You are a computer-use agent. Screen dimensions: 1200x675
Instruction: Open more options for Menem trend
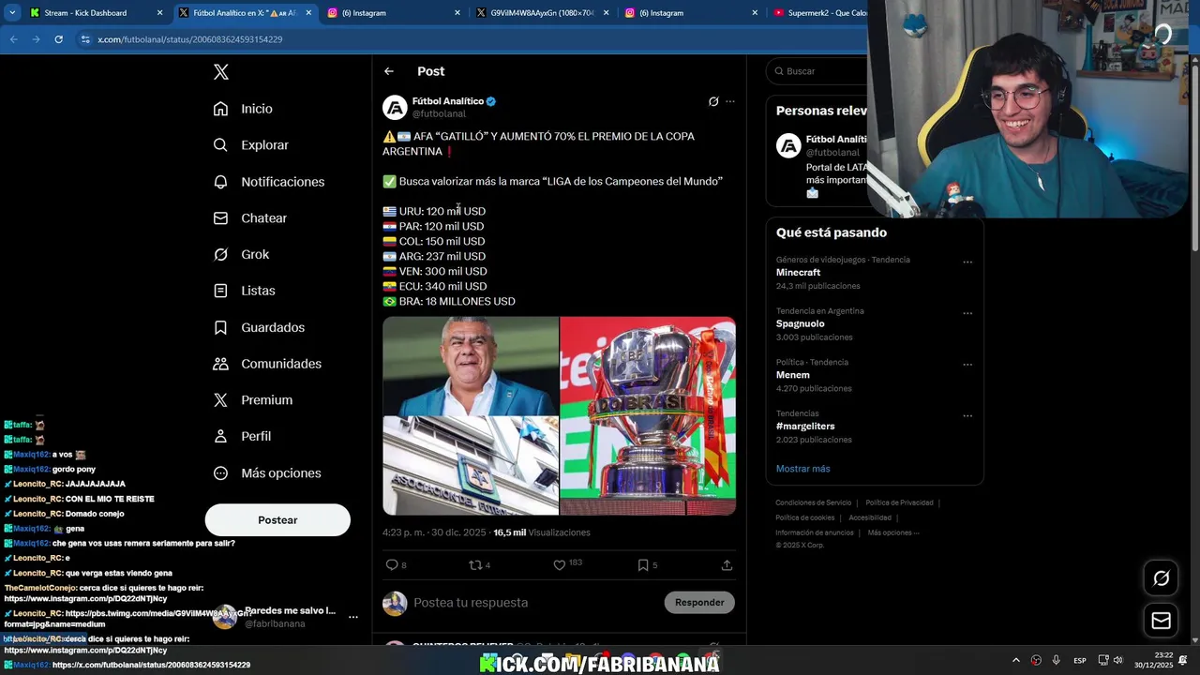pyautogui.click(x=967, y=365)
